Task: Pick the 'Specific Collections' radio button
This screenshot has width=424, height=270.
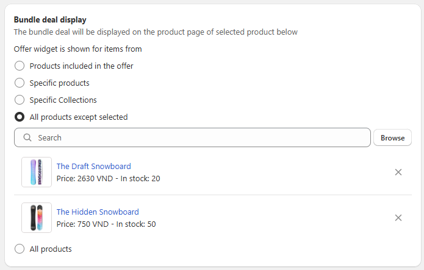Action: pos(20,100)
